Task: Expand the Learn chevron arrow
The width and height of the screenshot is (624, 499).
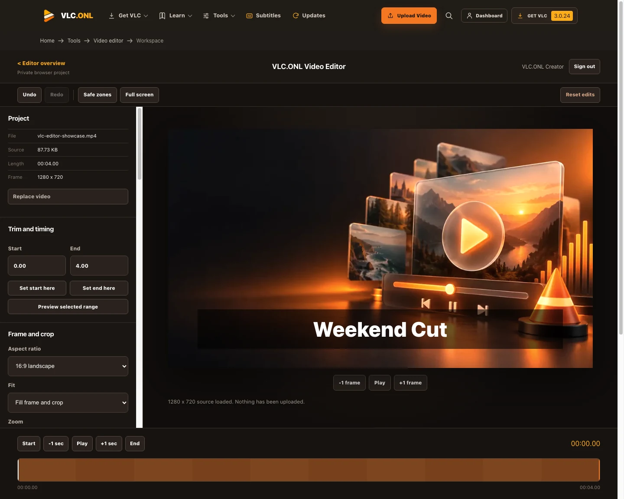Action: pyautogui.click(x=190, y=16)
